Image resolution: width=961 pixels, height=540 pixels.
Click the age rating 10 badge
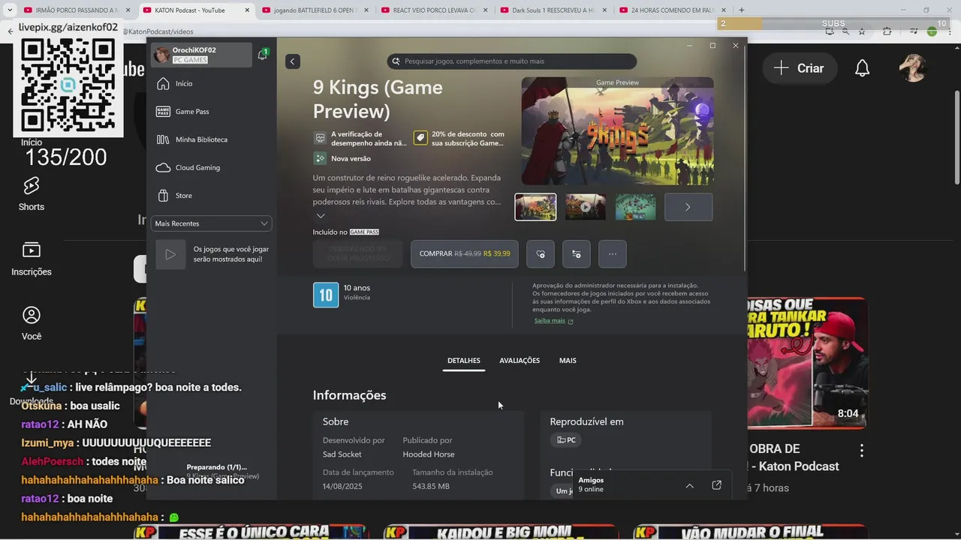point(326,295)
